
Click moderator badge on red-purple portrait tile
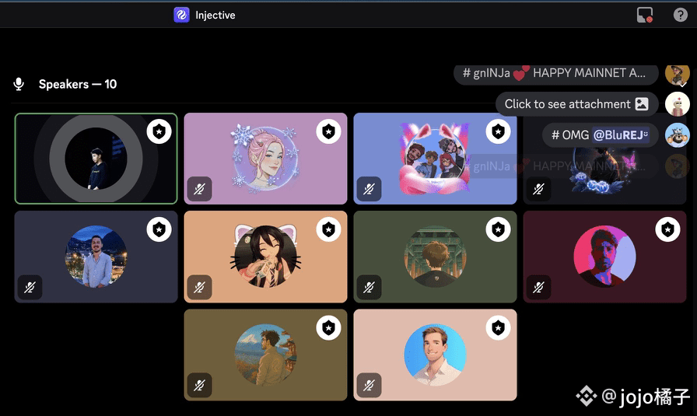(667, 229)
